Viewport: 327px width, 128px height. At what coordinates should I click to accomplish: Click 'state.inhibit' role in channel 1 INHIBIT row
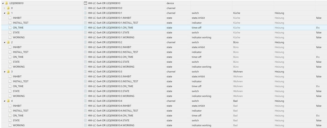click(198, 18)
